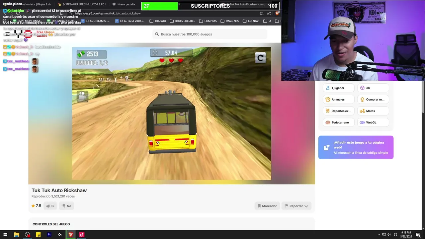Open Adobe Premiere Pro from the taskbar

(49, 235)
